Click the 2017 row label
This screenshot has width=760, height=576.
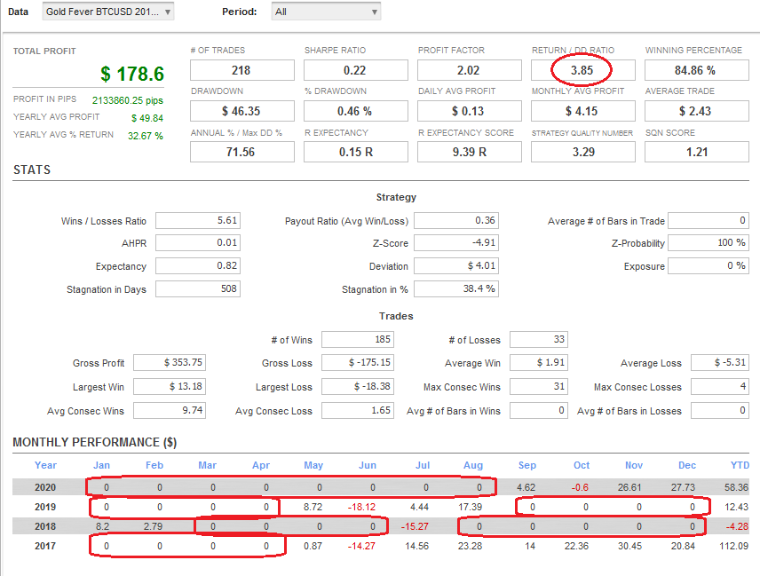click(x=45, y=546)
